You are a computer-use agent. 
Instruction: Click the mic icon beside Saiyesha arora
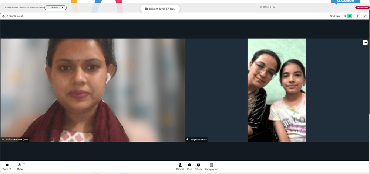(x=187, y=139)
